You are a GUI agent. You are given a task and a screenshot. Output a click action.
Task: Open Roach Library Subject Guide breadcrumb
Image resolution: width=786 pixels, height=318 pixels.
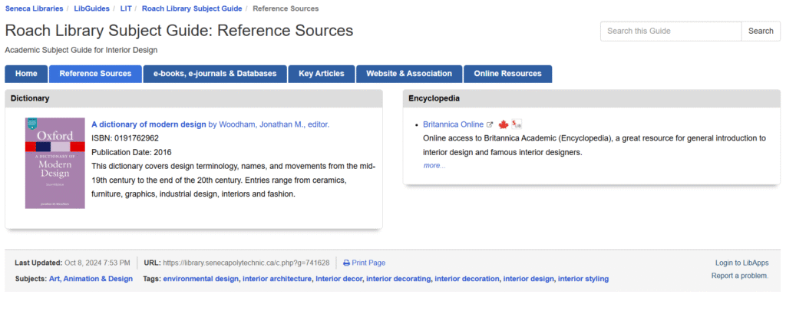(192, 8)
